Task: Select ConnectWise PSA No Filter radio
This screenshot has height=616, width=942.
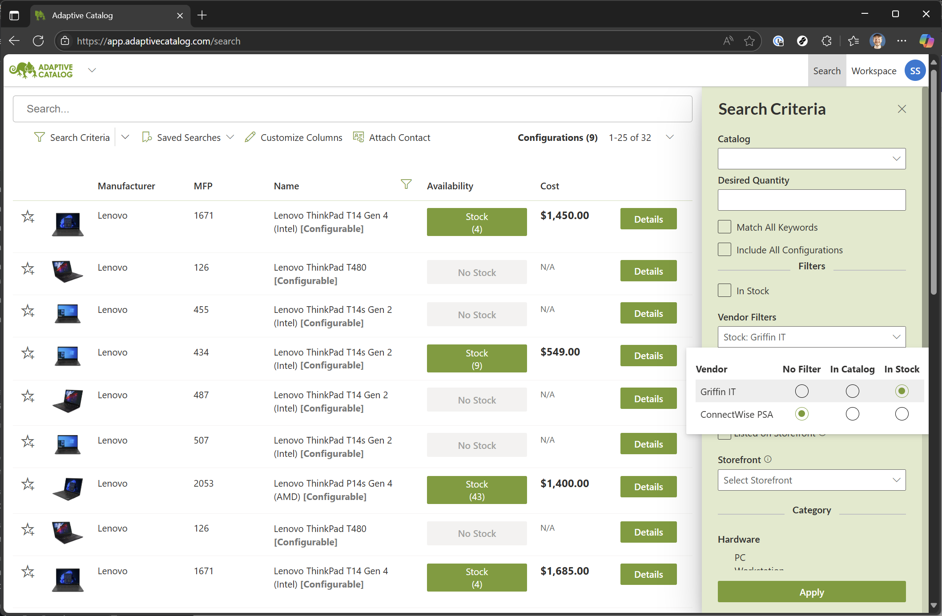Action: point(801,414)
